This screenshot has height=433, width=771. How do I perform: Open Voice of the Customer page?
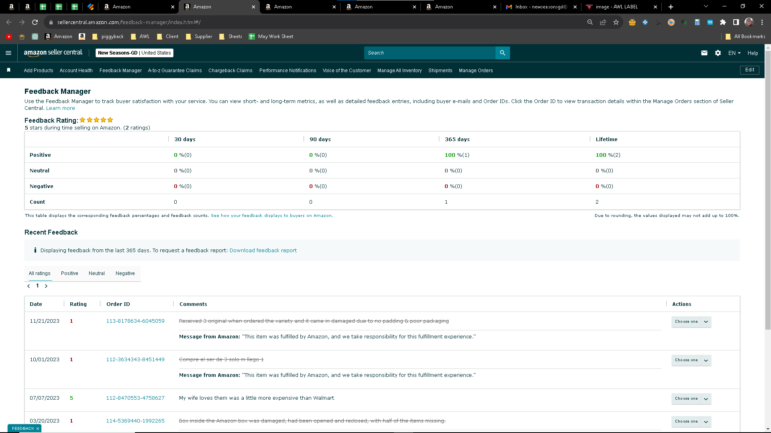[347, 71]
